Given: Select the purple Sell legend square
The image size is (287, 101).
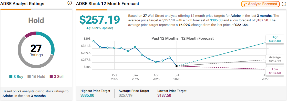Looking at the screenshot, I should tap(51, 77).
